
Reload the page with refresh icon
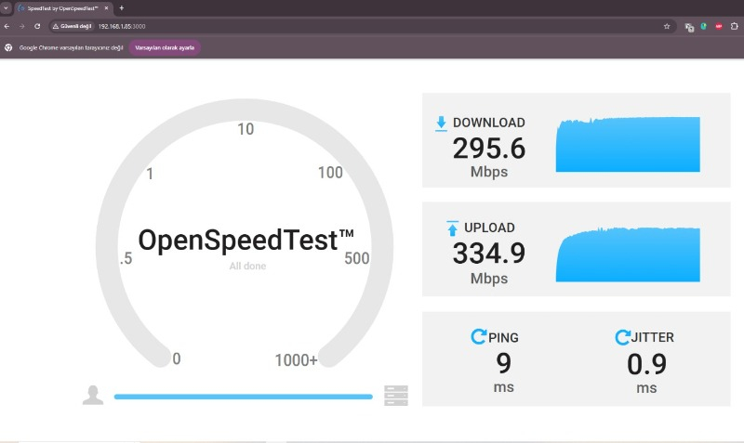click(x=37, y=27)
